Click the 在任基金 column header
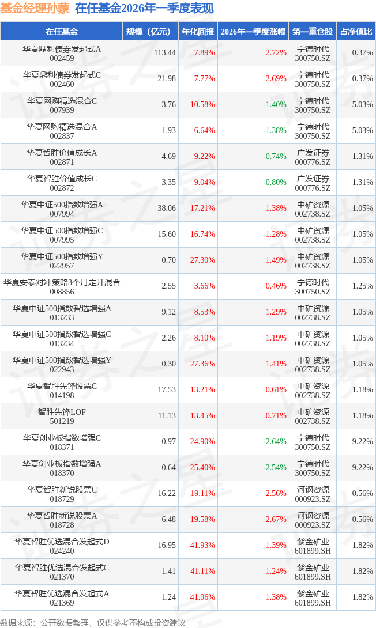376x628 pixels. (x=62, y=31)
